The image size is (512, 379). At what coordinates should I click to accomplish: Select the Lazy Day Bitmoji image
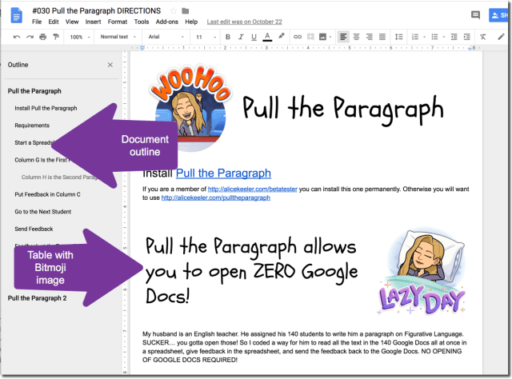click(423, 271)
